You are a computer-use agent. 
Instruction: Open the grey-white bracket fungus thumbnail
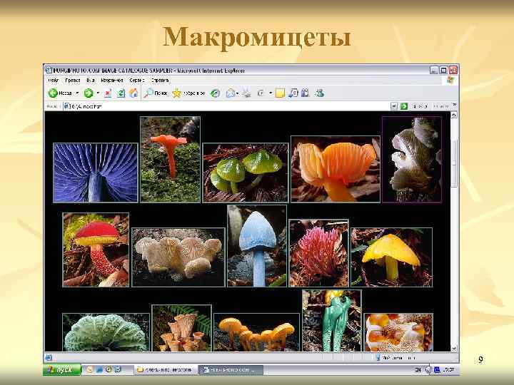tap(412, 160)
